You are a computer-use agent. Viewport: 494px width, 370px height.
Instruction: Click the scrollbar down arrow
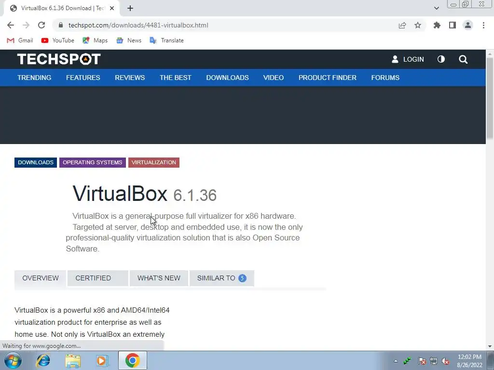coord(490,346)
